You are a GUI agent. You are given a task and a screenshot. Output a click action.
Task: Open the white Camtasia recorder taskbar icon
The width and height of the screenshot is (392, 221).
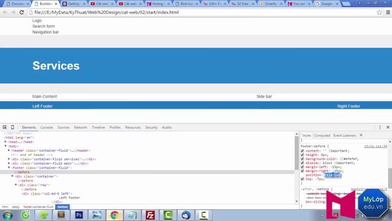click(x=203, y=215)
